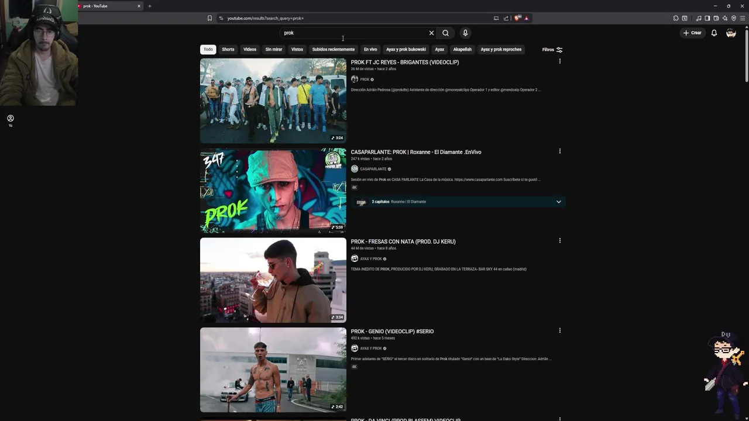Click the Tú profile icon in left sidebar
Screen dimensions: 749x421
point(10,120)
